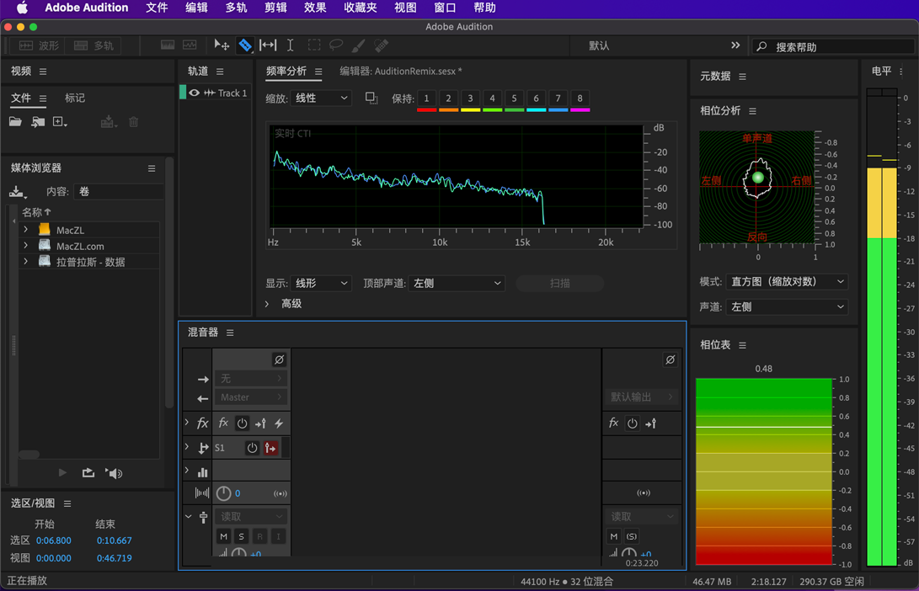Viewport: 919px width, 591px height.
Task: Open a file using the 文件 panel folder icon
Action: pos(16,122)
